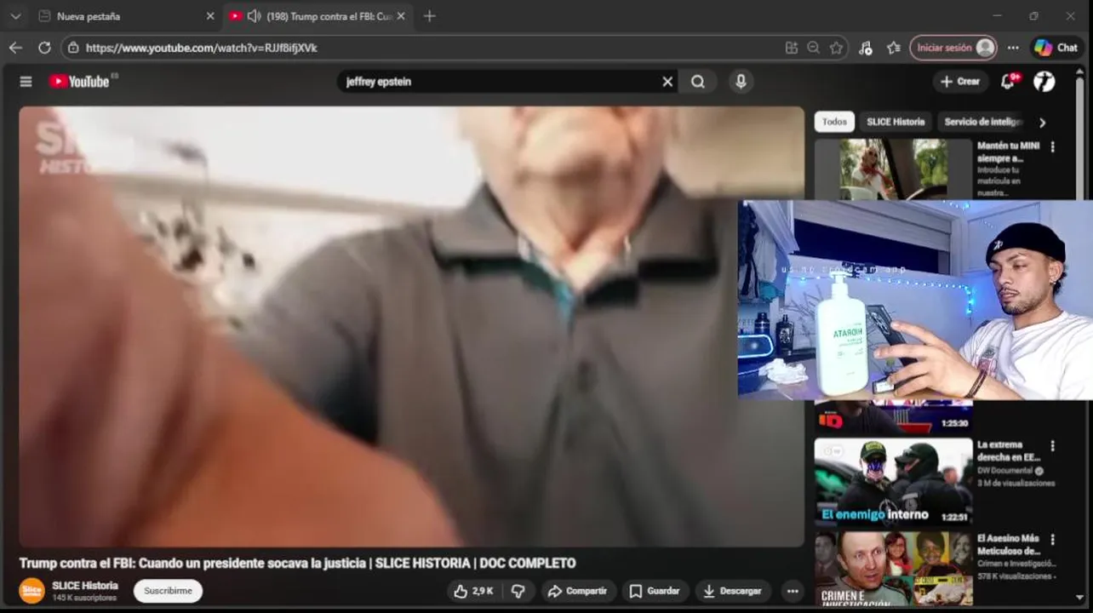Open the 'Mantén tu MINI' ad thumbnail

coord(893,169)
